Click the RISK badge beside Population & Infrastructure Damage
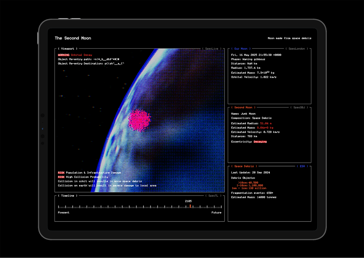 61,173
